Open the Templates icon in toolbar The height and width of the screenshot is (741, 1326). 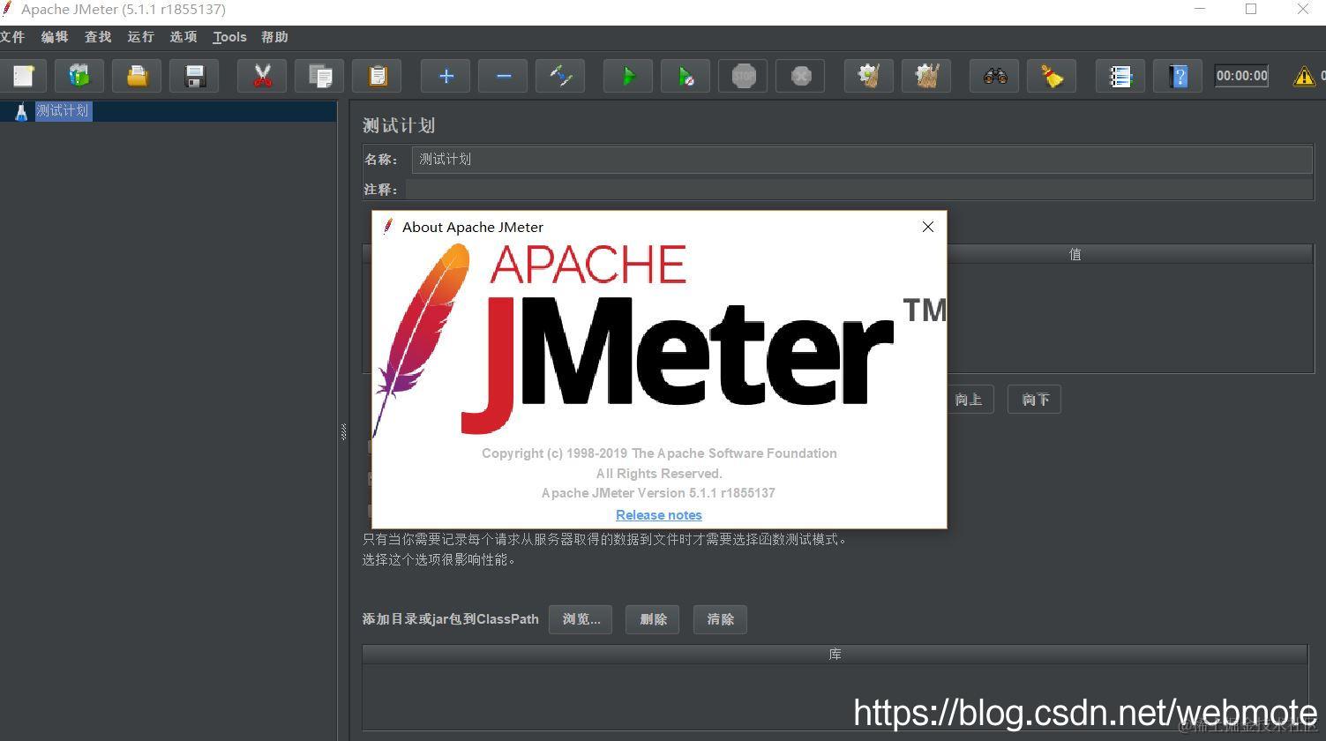(79, 76)
